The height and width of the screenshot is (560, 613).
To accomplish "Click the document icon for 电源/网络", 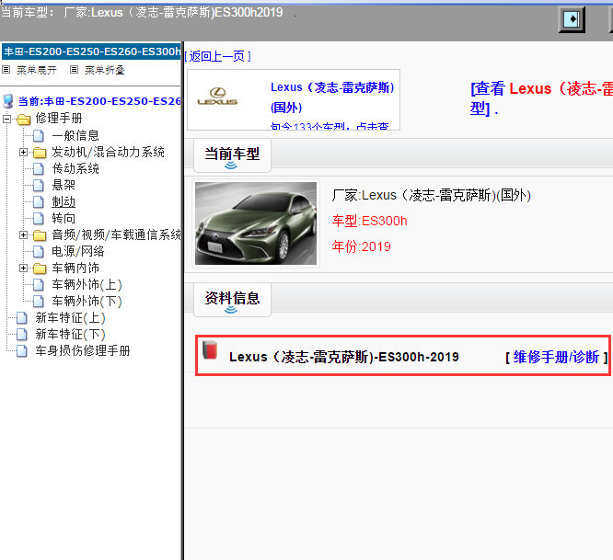I will (x=39, y=252).
